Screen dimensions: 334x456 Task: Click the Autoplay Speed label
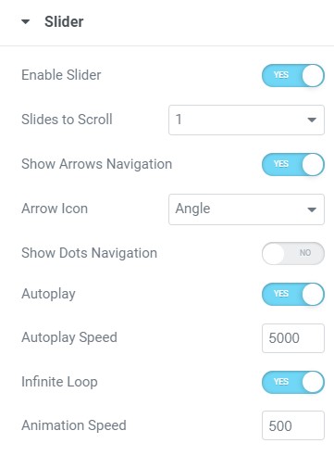(69, 337)
